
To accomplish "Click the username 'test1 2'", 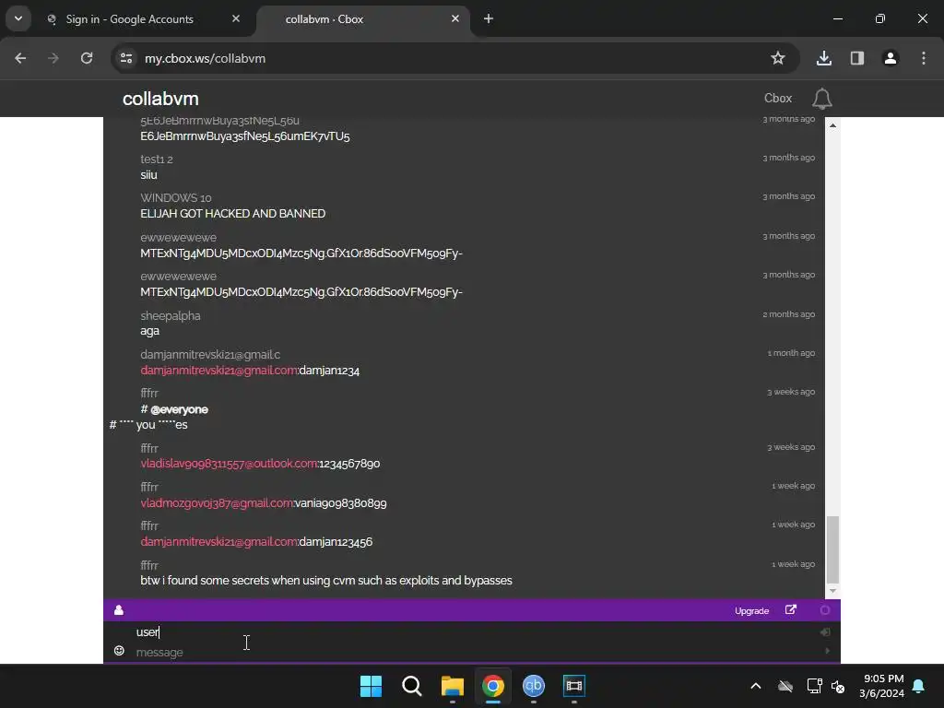I will pyautogui.click(x=157, y=159).
